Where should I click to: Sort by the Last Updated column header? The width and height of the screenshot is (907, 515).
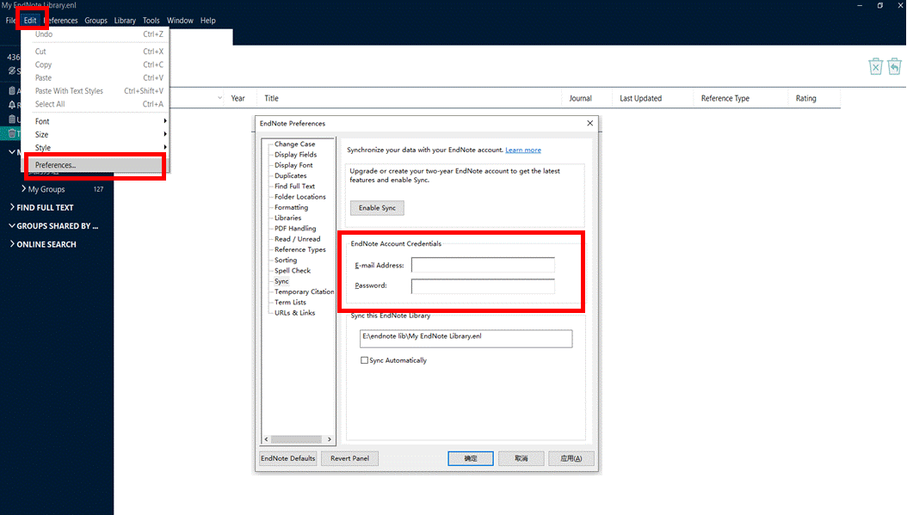(640, 99)
